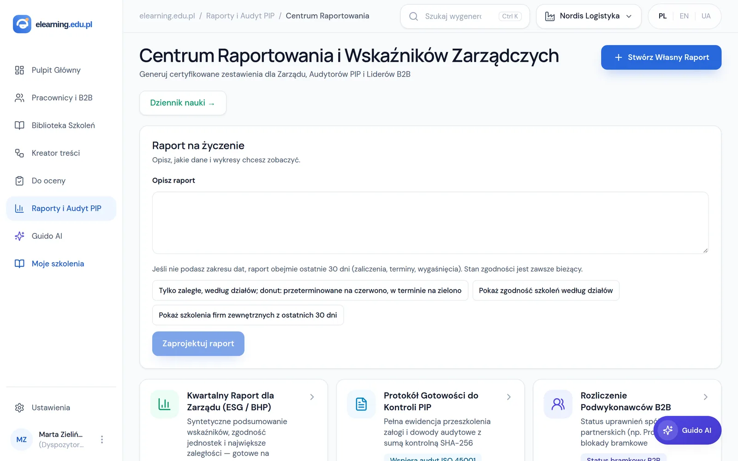Click the factory icon beside Nordis Logistyka
Image resolution: width=738 pixels, height=461 pixels.
pos(550,17)
